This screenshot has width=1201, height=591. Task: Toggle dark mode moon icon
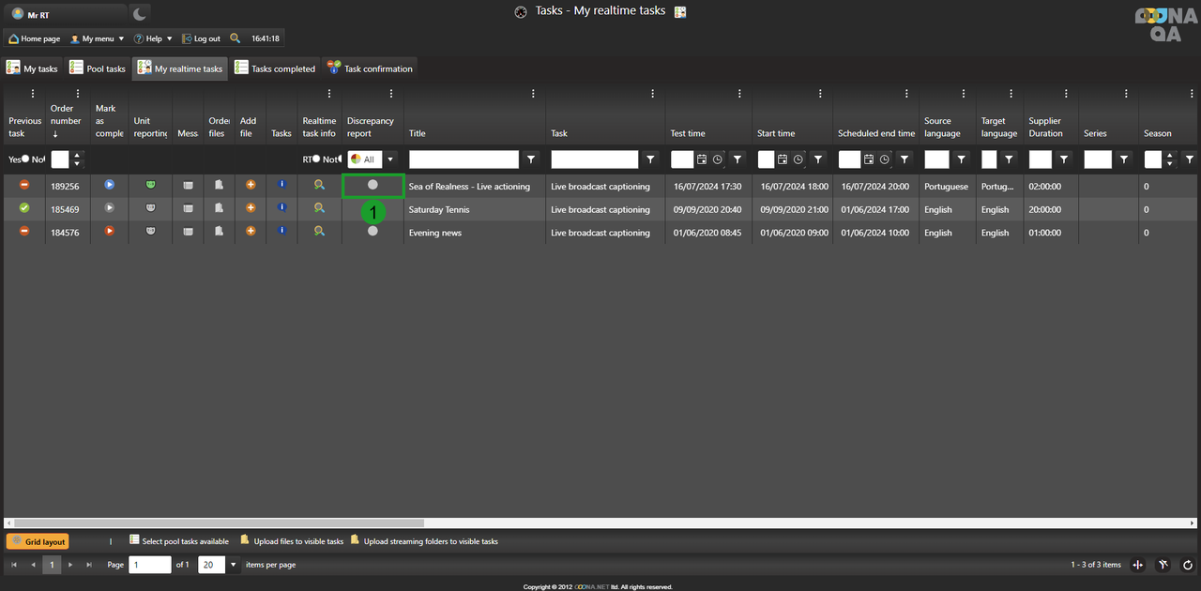139,14
